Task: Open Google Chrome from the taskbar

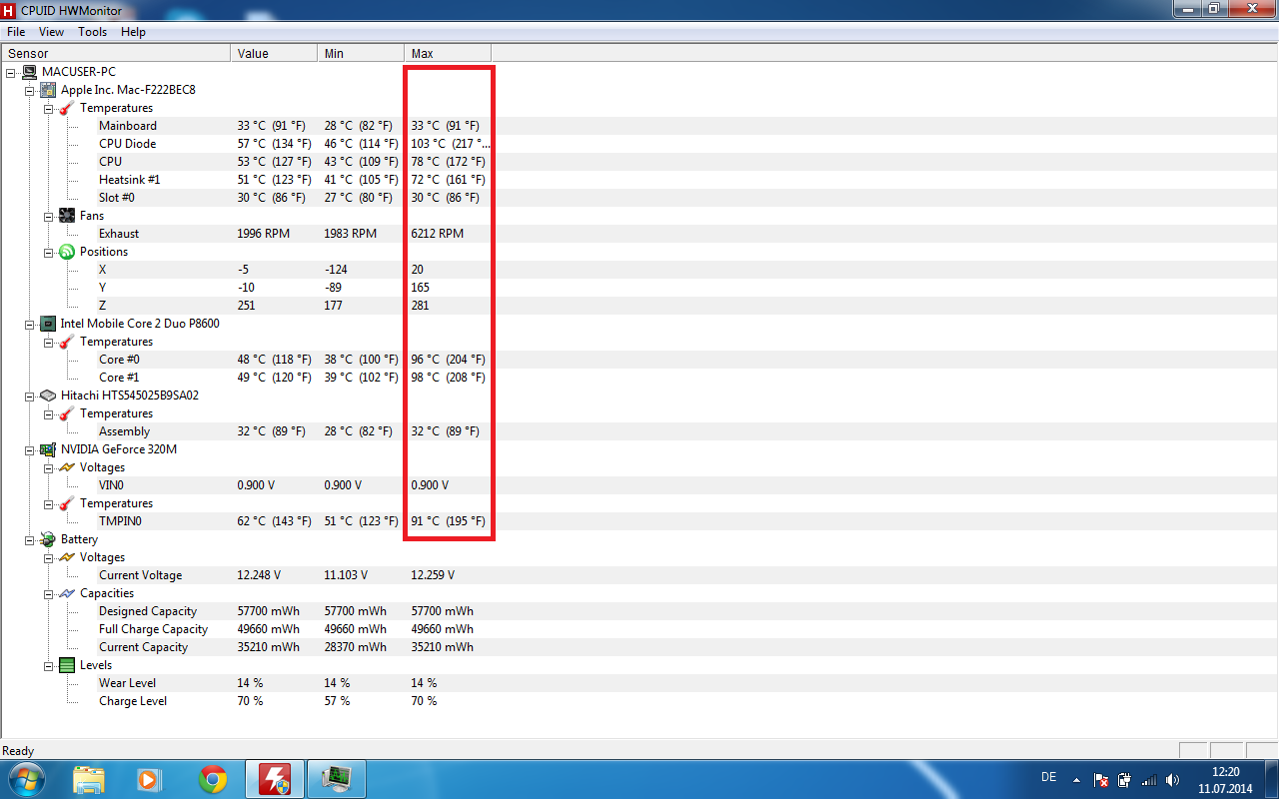Action: [x=212, y=779]
